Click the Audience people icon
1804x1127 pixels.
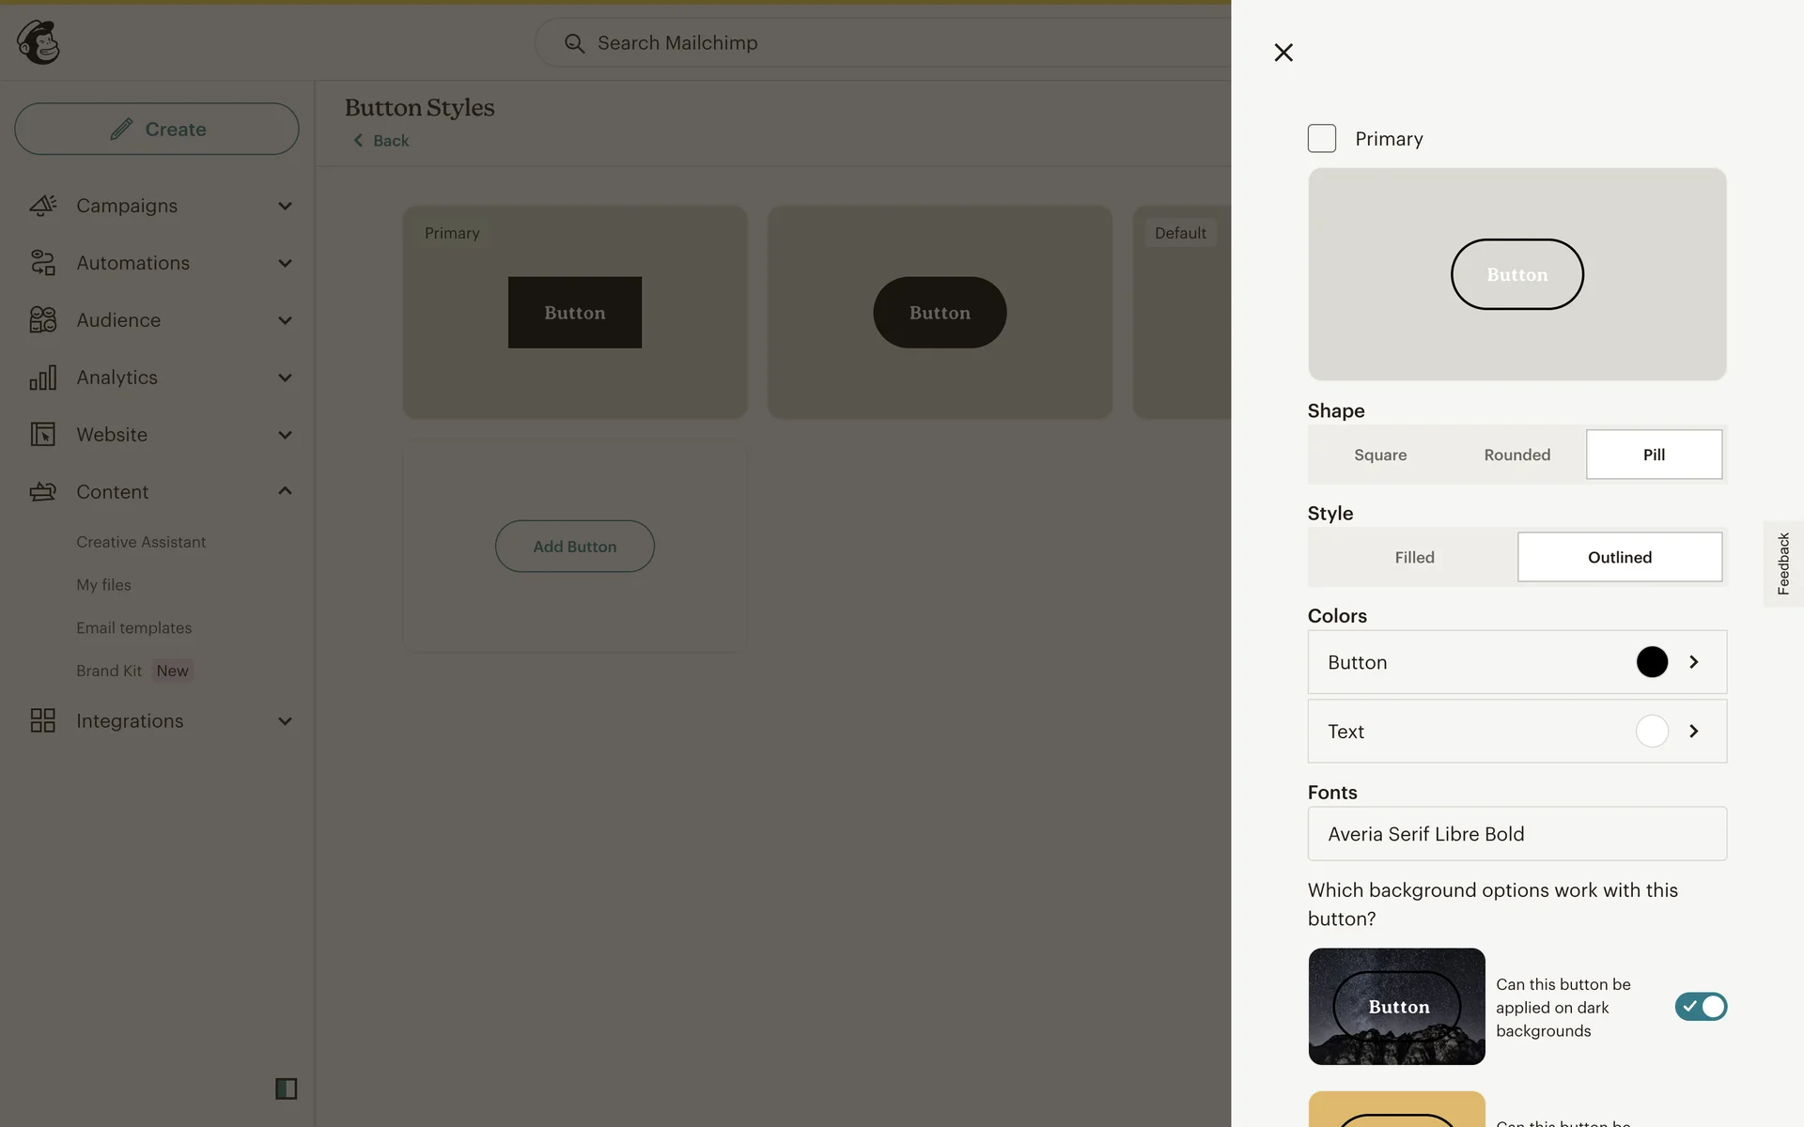tap(42, 320)
